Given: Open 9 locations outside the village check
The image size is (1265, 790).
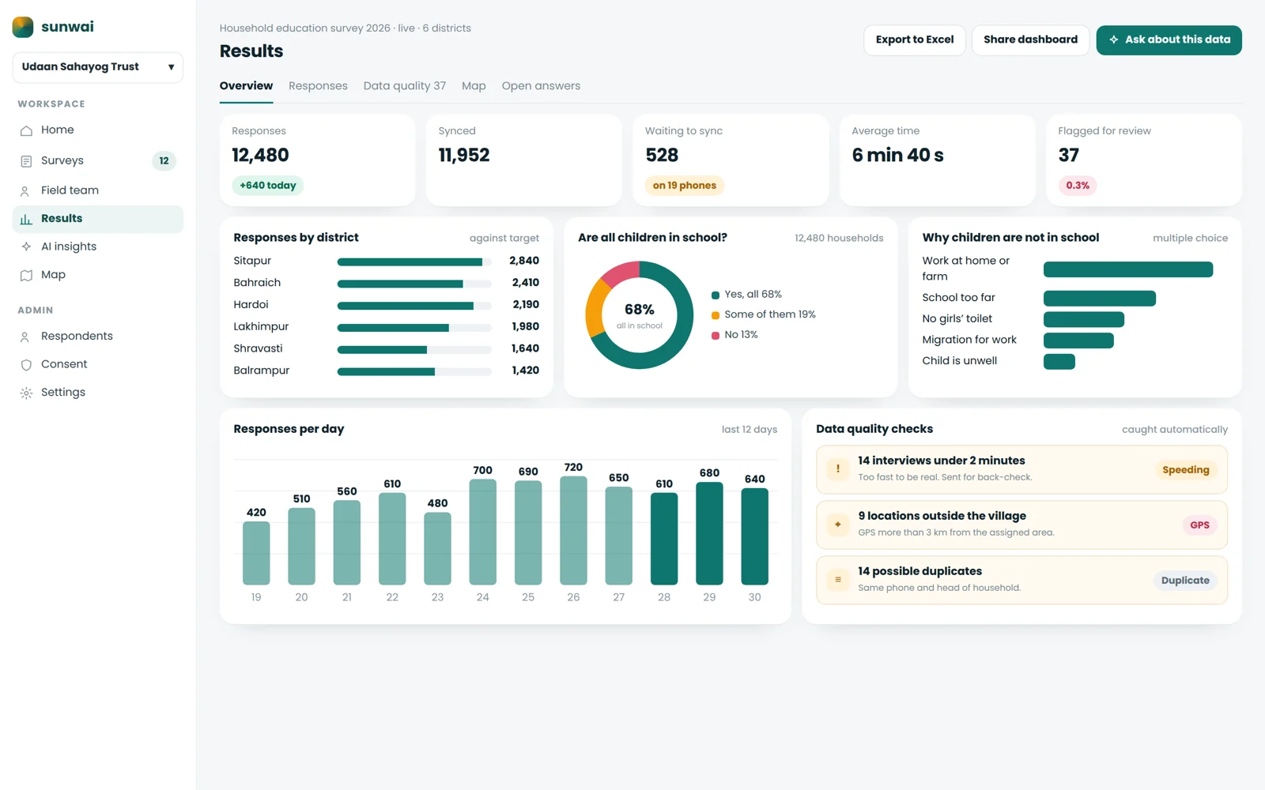Looking at the screenshot, I should point(1021,525).
